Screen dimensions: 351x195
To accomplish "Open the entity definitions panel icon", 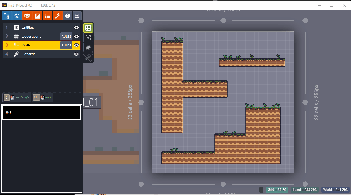I will pos(37,16).
